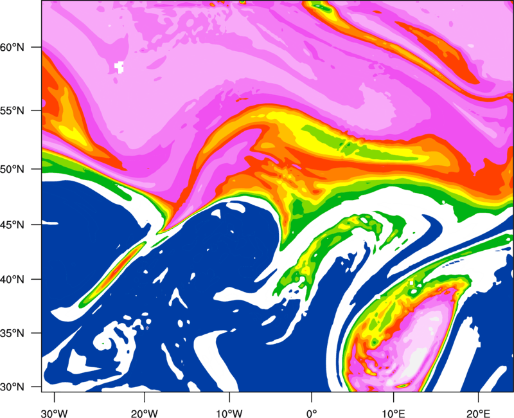Click the 50°N latitude label
This screenshot has width=514, height=418.
pos(12,169)
